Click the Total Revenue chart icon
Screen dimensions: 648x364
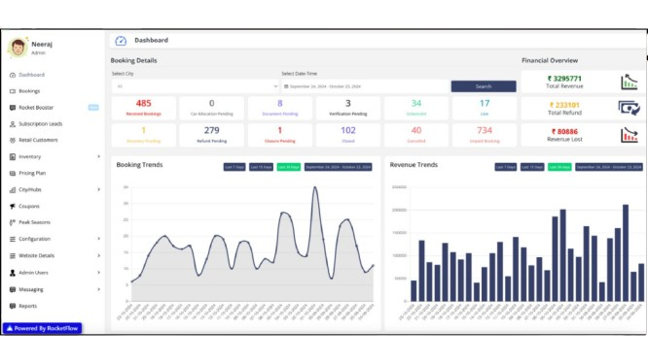[x=629, y=82]
